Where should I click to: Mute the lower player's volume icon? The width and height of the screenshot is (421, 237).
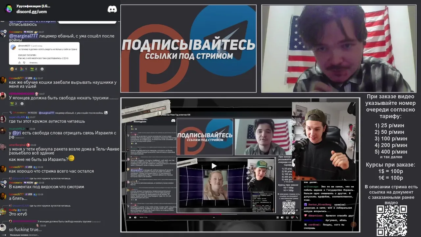(135, 217)
